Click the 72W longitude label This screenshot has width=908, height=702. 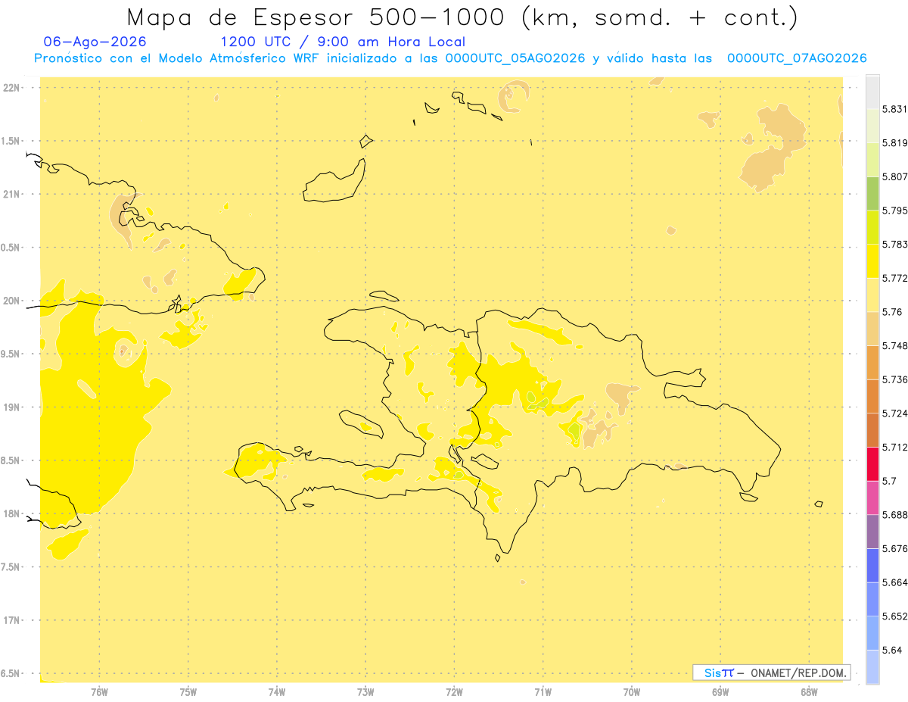[454, 691]
